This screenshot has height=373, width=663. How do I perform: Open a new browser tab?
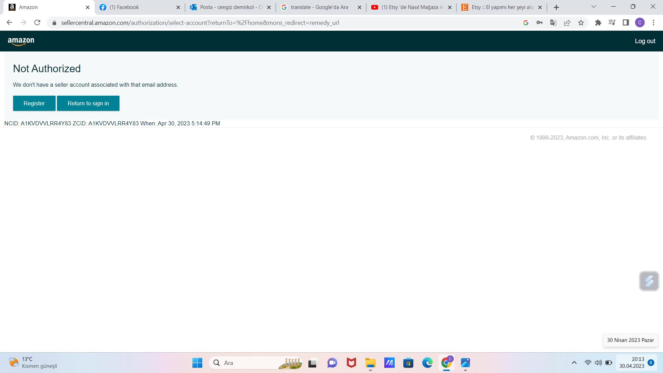pos(556,7)
